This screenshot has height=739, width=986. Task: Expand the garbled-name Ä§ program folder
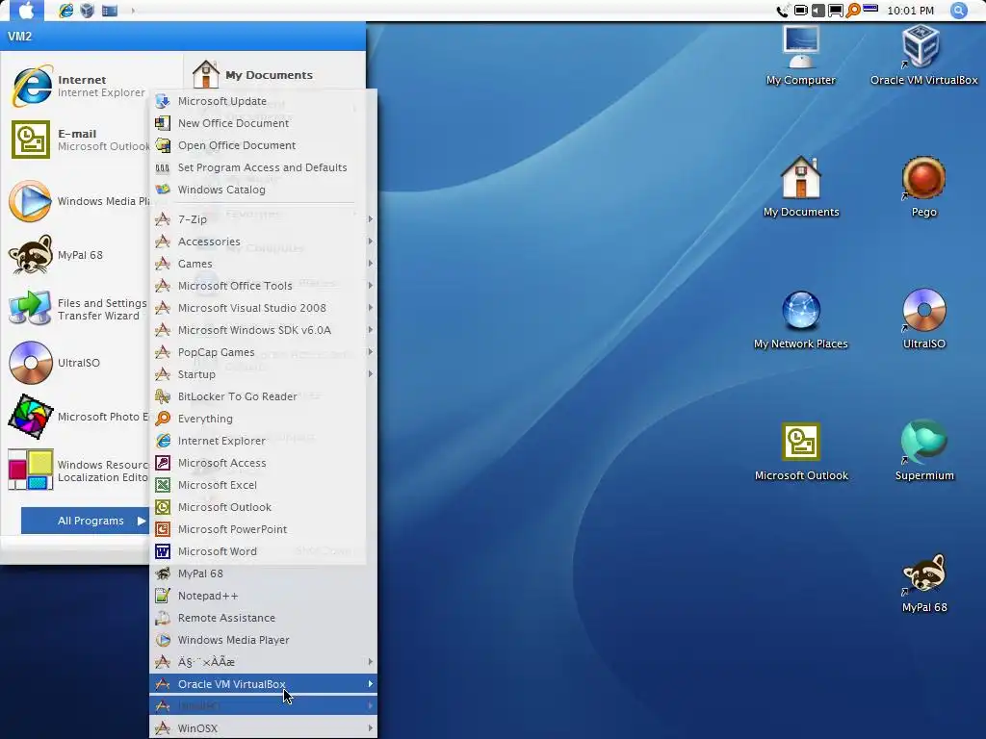click(x=263, y=662)
